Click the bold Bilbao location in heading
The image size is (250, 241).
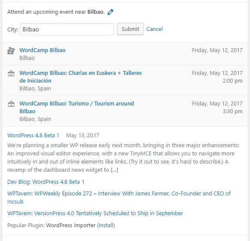click(x=96, y=12)
